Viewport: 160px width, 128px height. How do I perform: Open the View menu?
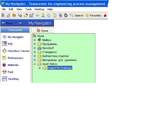19,9
